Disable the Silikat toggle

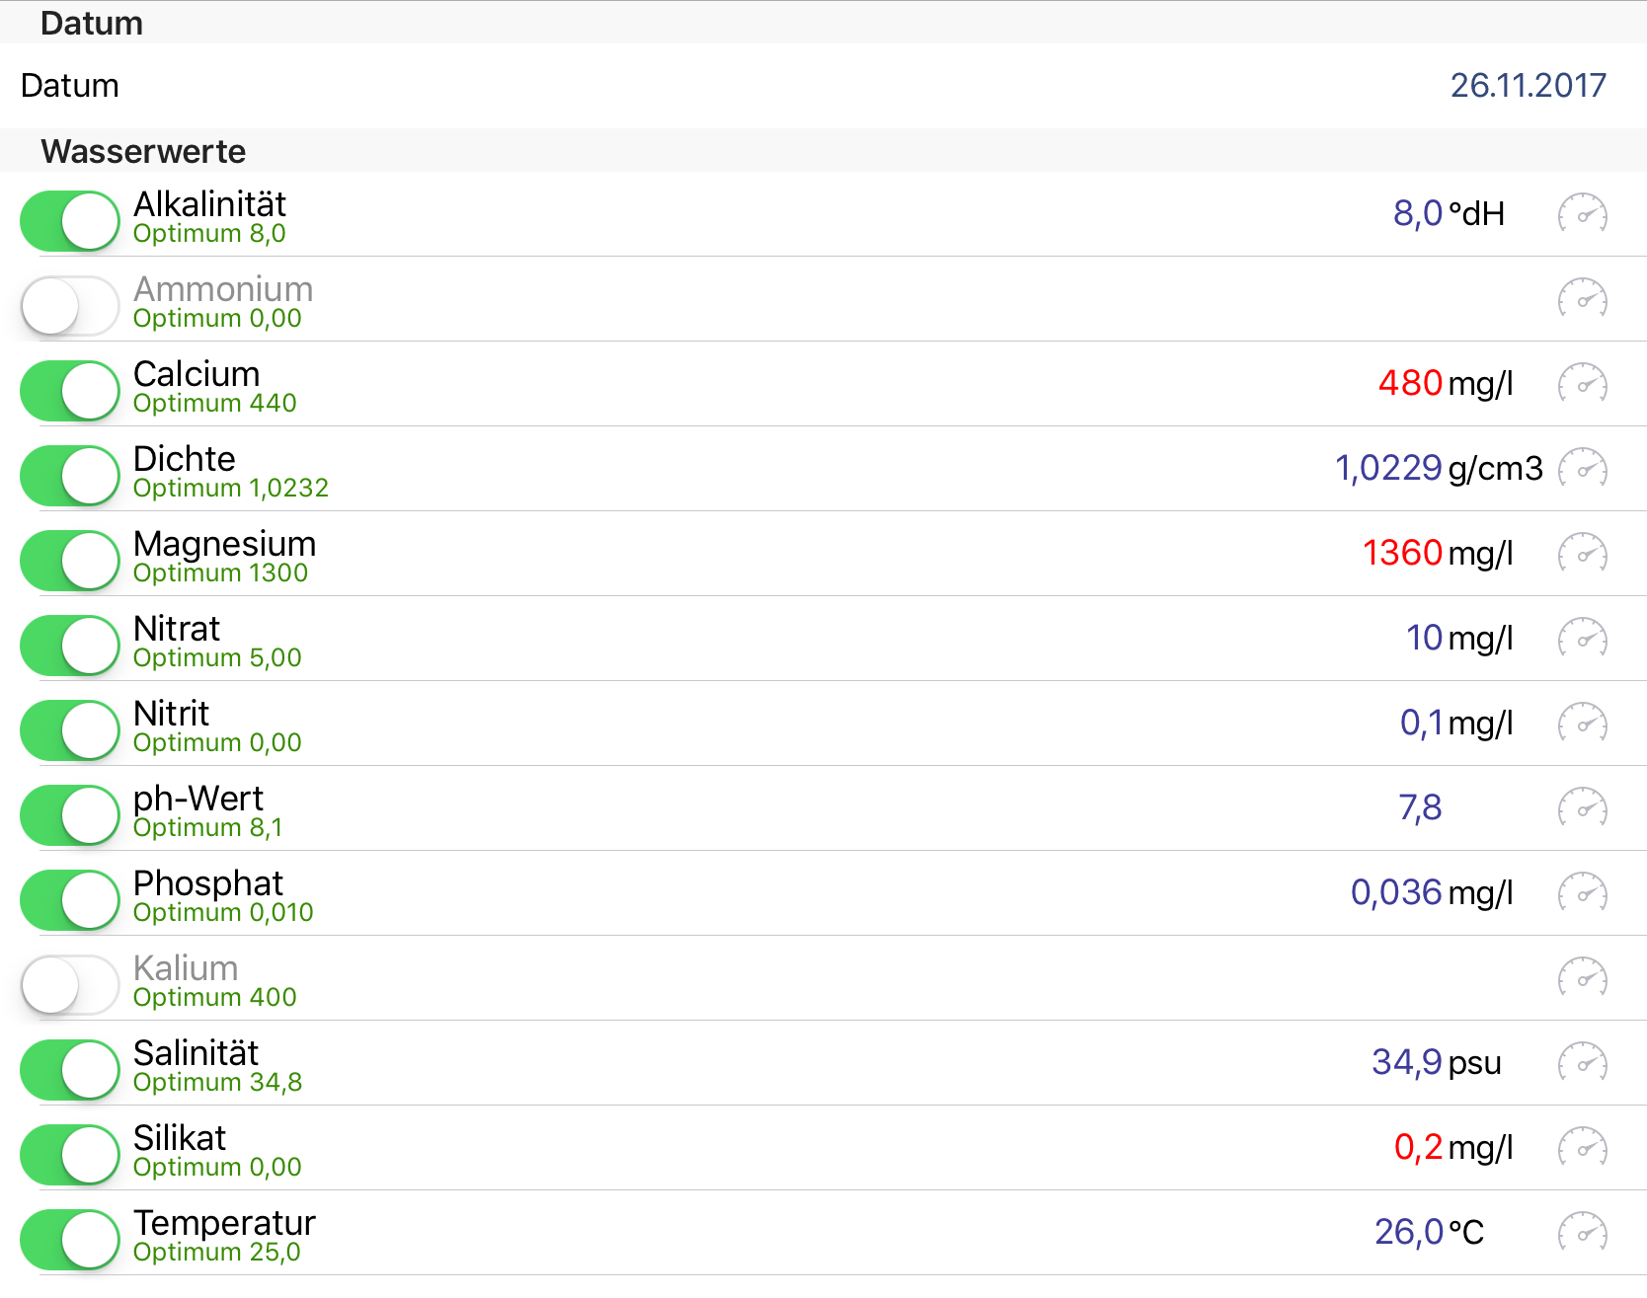point(70,1155)
